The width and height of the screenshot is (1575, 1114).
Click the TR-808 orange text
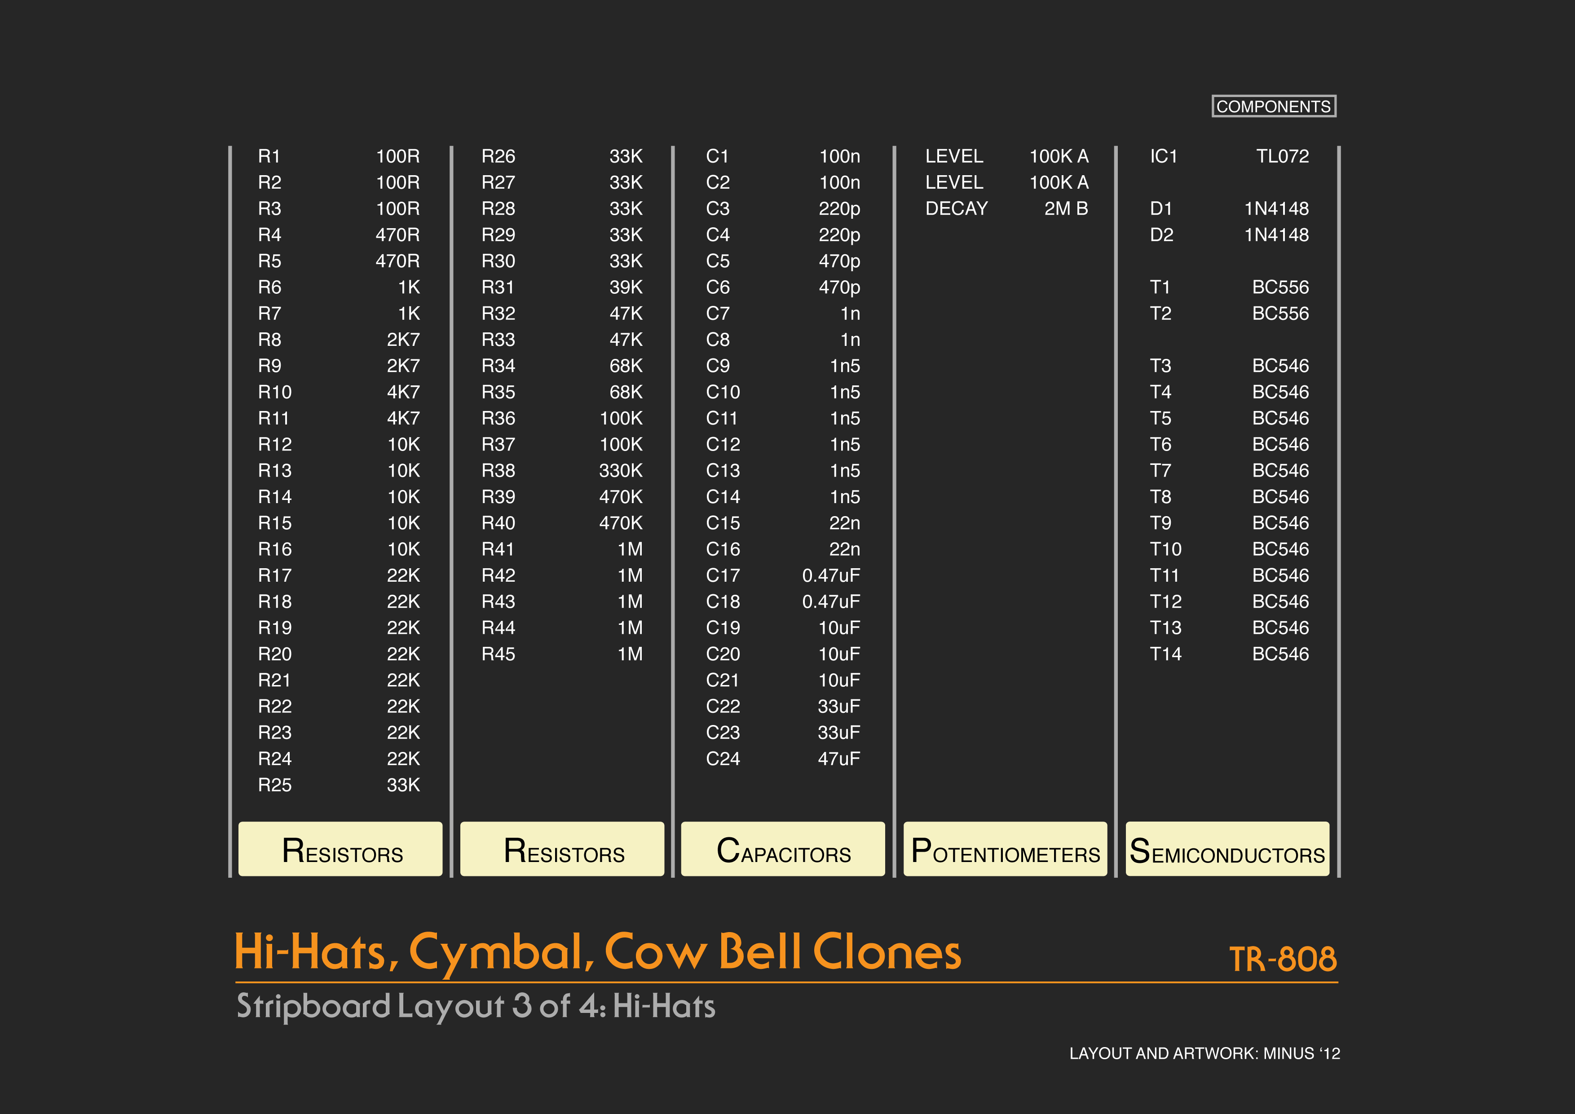pyautogui.click(x=1282, y=959)
